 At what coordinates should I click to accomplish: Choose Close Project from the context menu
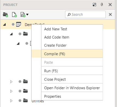pyautogui.click(x=67, y=79)
